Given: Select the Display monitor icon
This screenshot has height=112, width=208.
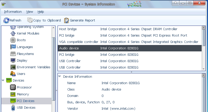Looking at the screenshot, I should tap(13, 60).
